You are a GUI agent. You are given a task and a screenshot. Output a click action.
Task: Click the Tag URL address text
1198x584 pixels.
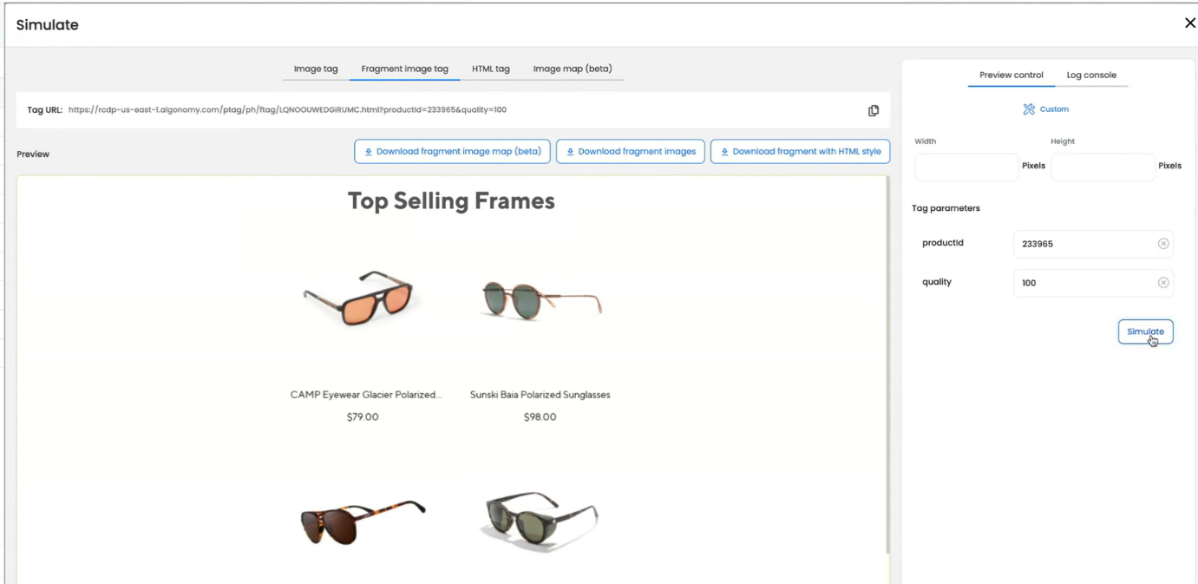287,110
